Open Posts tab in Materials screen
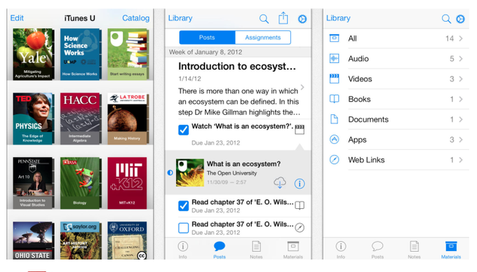 [x=377, y=250]
